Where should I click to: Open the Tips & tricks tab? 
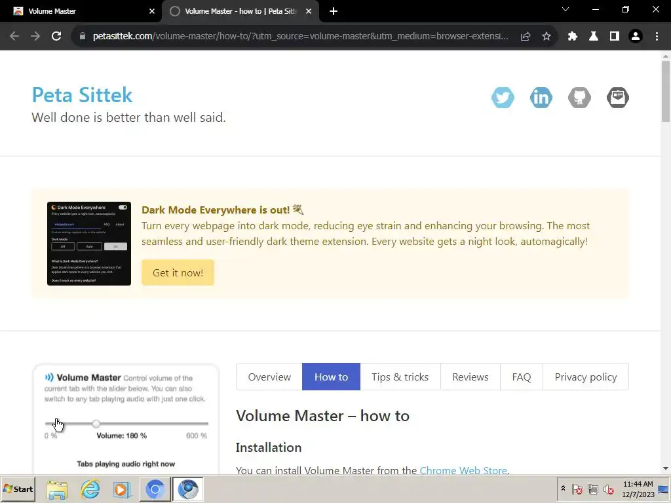click(400, 377)
